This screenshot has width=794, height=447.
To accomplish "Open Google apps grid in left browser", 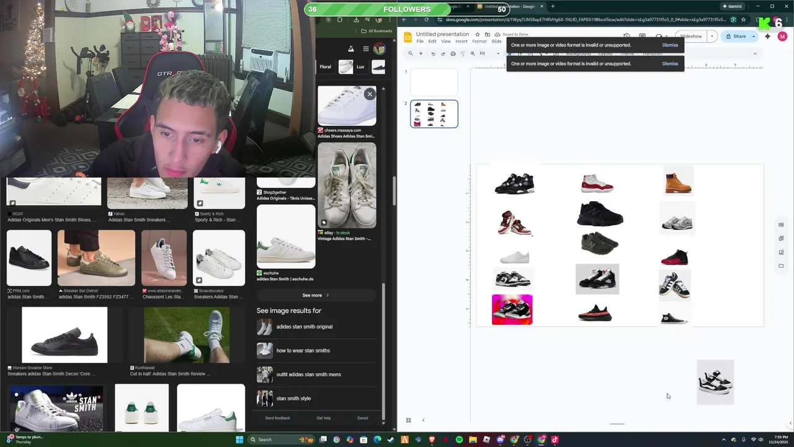I will (x=366, y=49).
